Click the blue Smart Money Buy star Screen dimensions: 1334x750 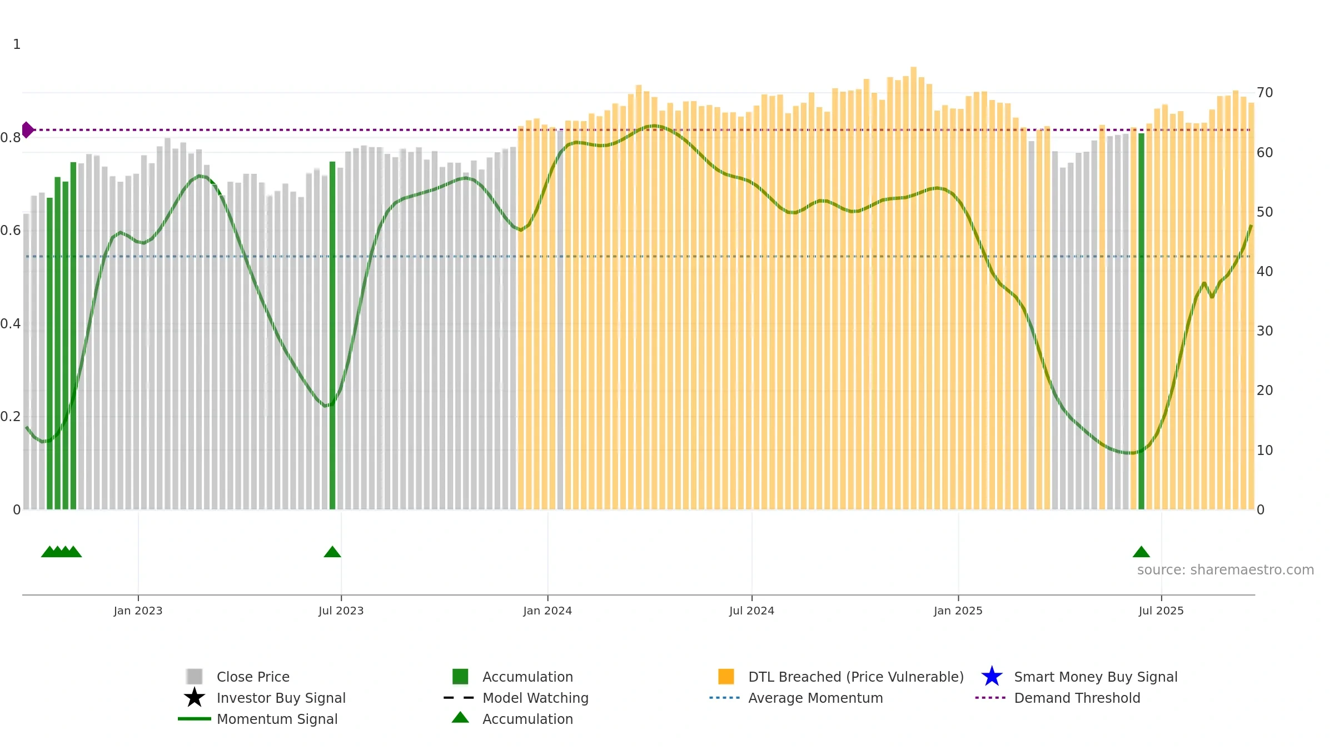click(992, 677)
